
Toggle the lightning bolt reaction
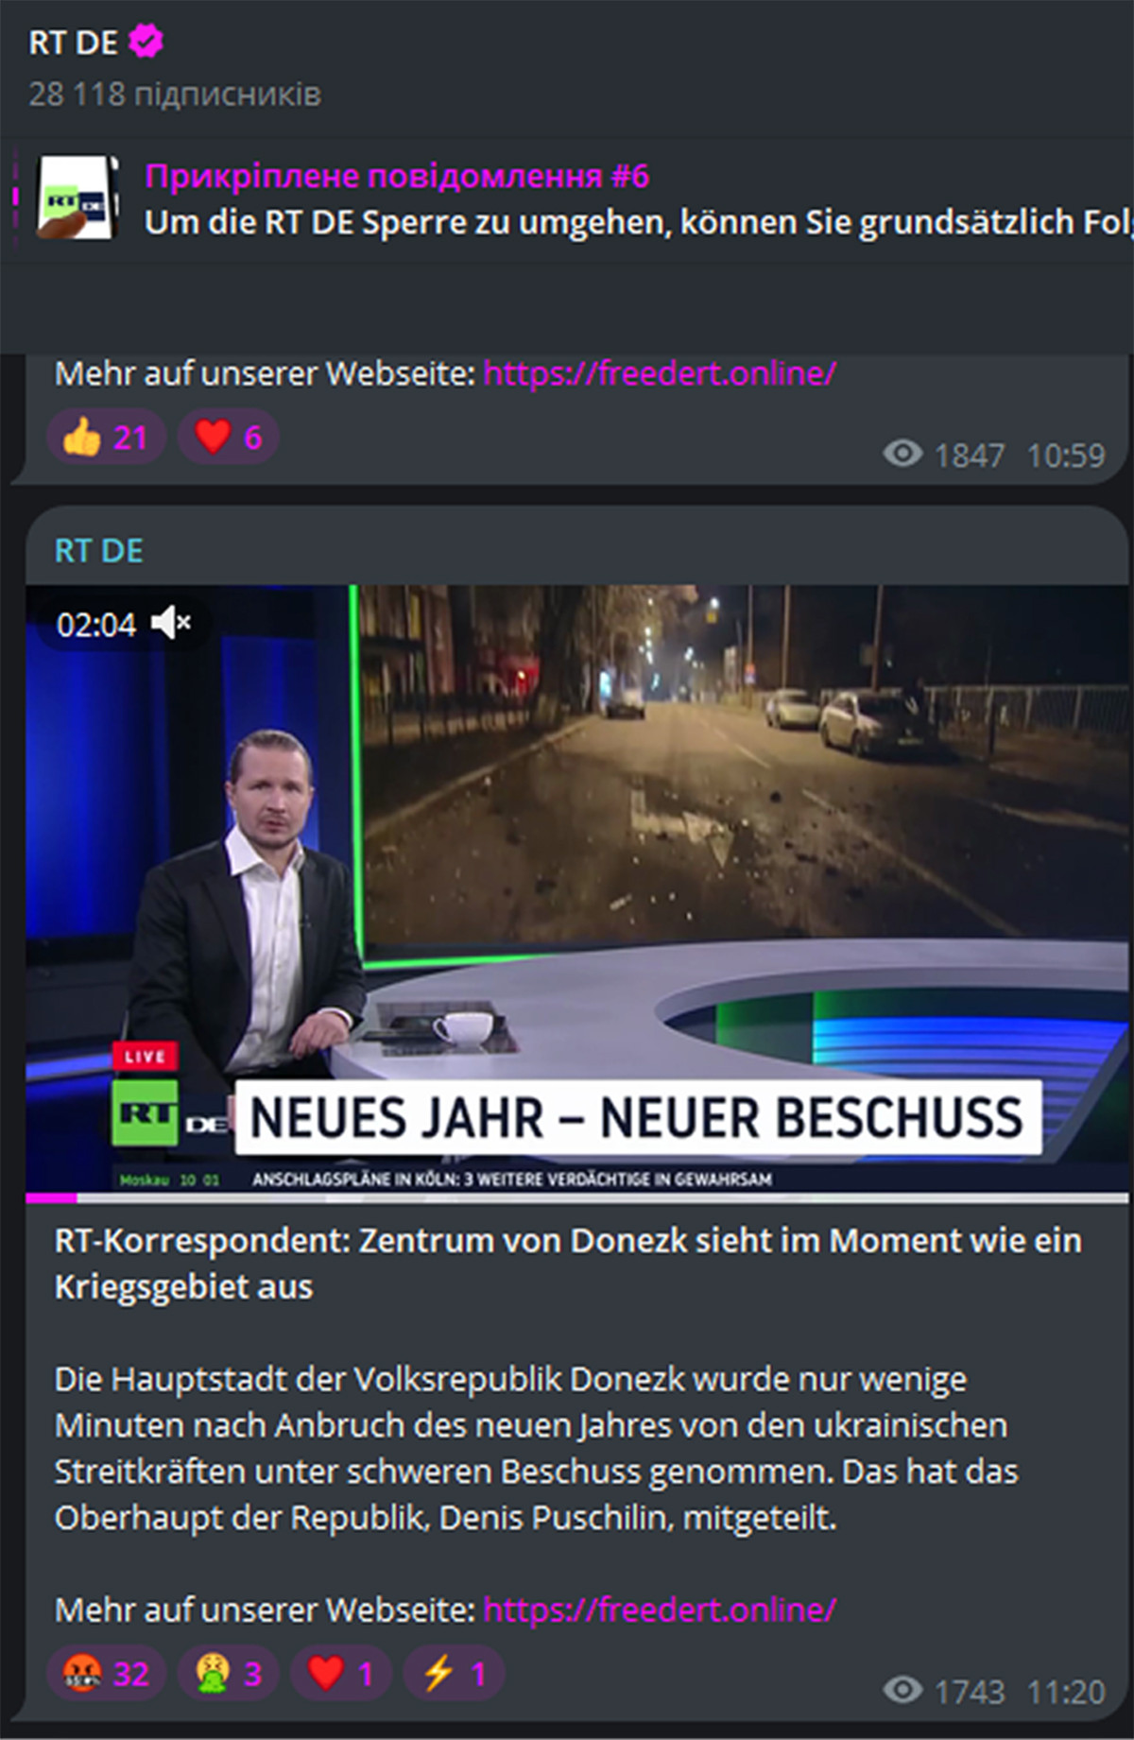pos(454,1673)
